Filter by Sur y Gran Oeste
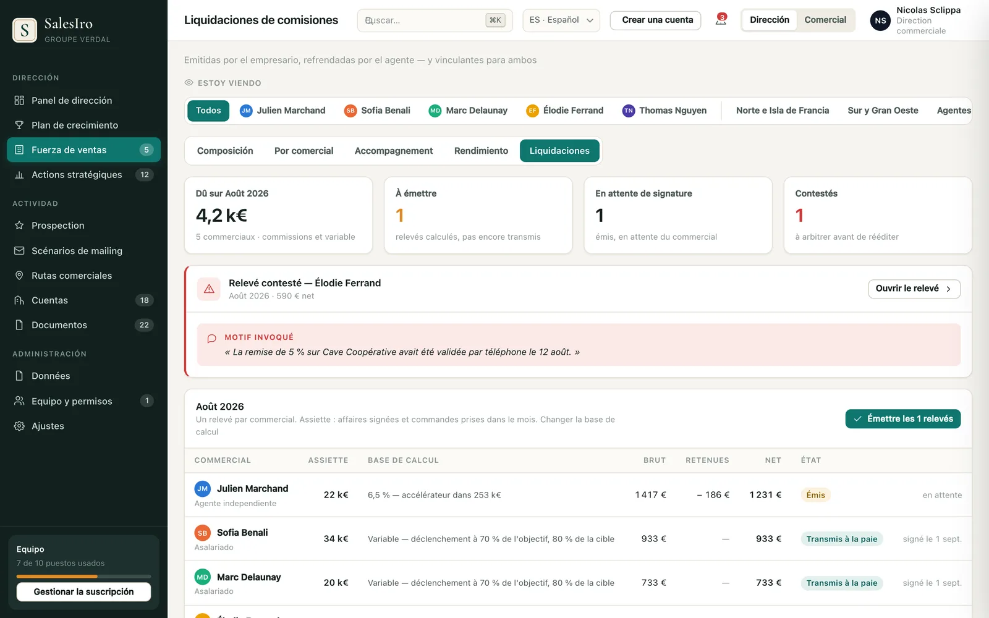989x618 pixels. pyautogui.click(x=883, y=111)
